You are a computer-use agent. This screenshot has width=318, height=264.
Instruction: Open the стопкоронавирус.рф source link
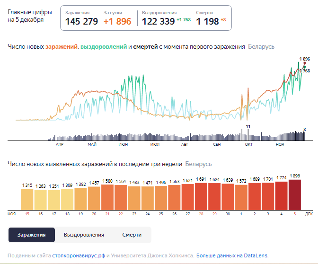coord(79,255)
